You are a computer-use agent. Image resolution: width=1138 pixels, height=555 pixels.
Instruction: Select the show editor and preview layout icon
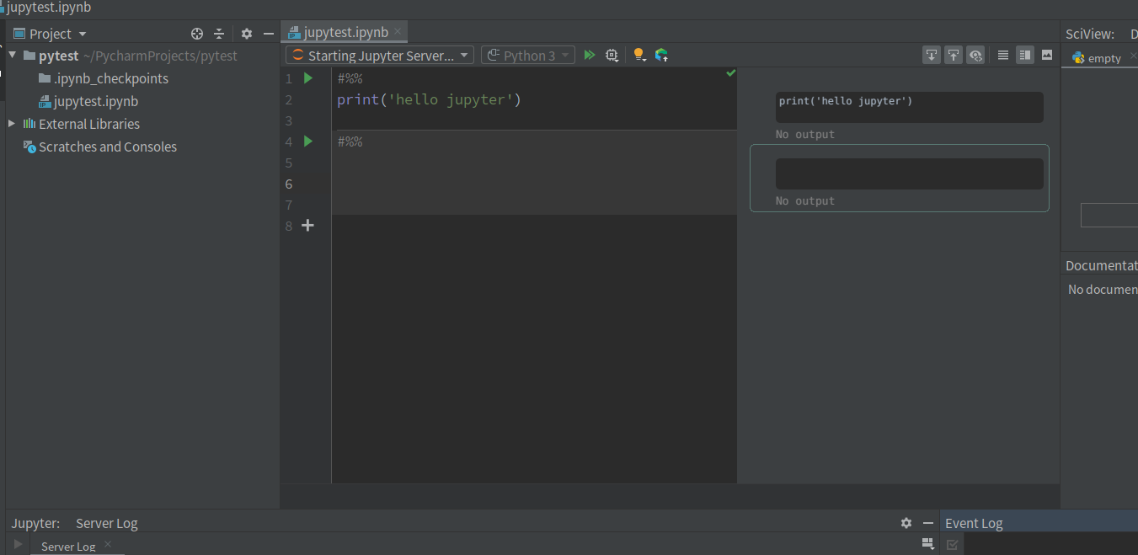pyautogui.click(x=1025, y=55)
